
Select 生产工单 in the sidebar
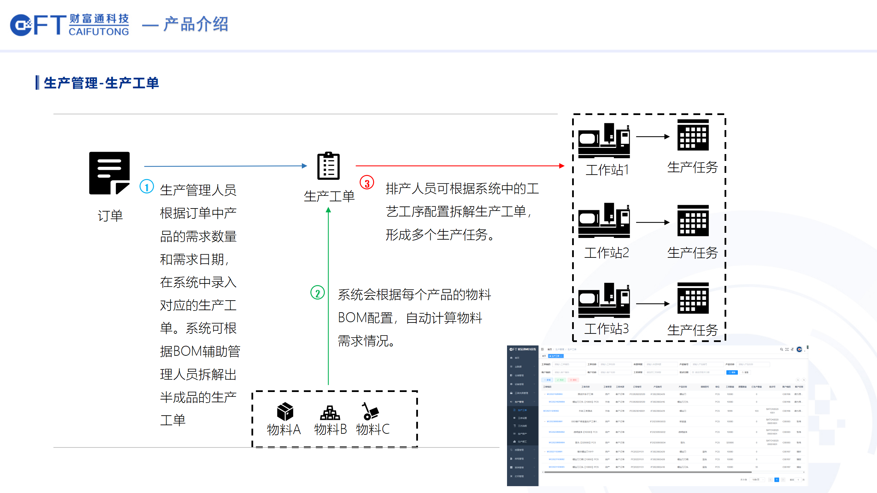click(523, 410)
